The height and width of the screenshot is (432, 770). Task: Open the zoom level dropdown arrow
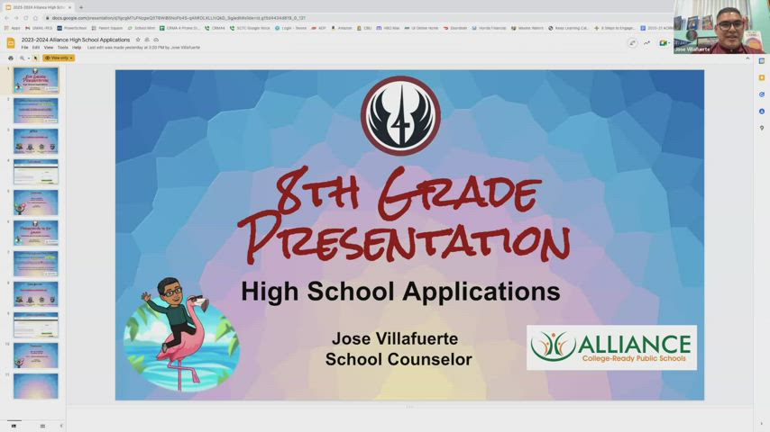[29, 58]
